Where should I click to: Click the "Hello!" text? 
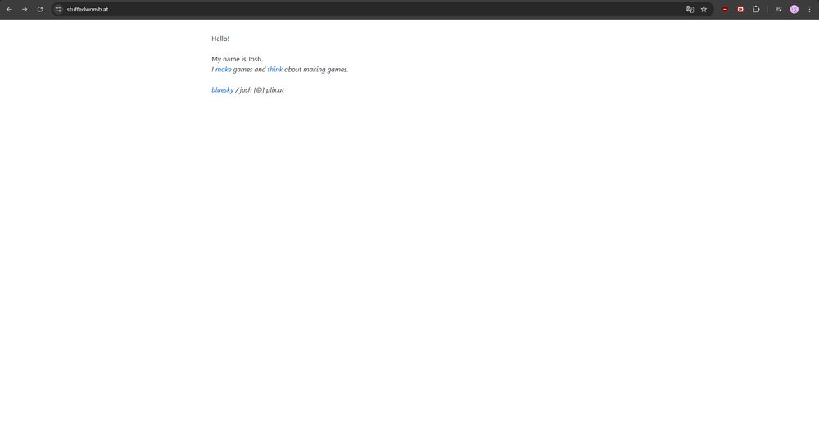click(x=220, y=39)
